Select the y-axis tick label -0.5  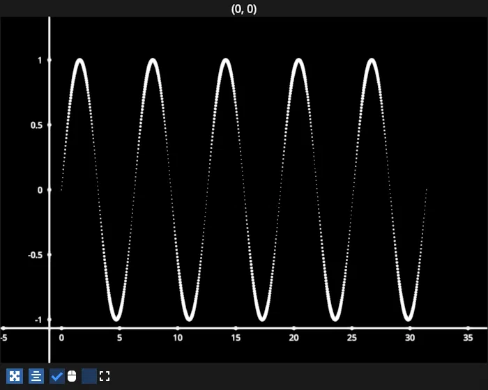point(34,255)
